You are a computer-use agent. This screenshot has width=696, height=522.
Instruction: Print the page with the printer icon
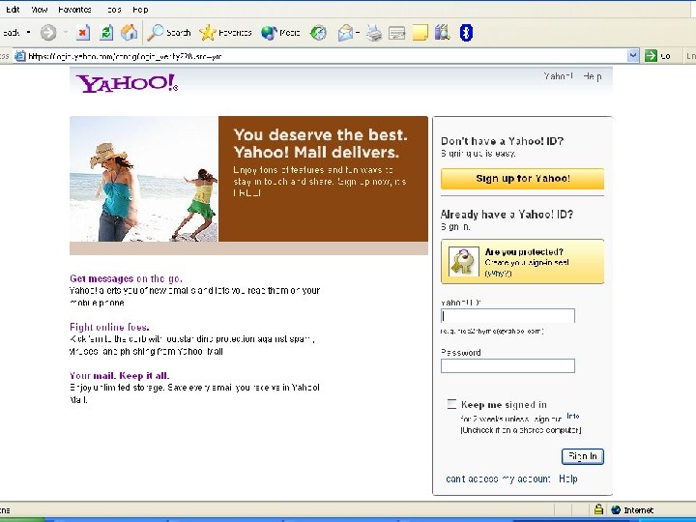pyautogui.click(x=374, y=33)
